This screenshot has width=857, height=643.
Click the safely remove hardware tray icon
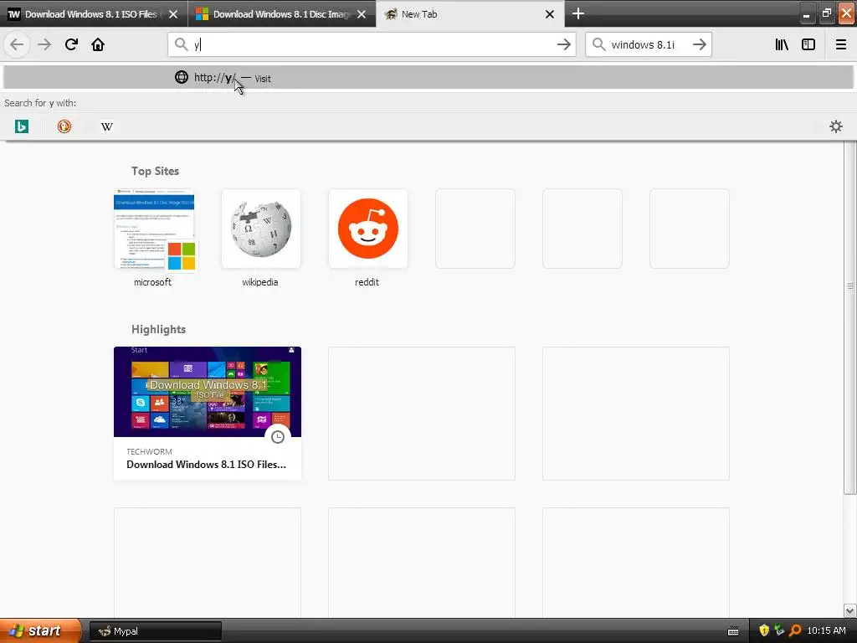(x=779, y=631)
